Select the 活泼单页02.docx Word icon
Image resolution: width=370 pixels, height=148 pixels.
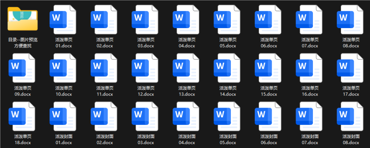104,19
